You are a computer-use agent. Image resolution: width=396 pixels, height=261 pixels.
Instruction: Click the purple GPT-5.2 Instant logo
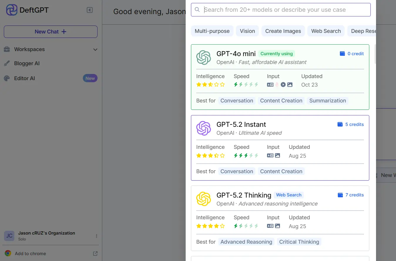click(x=204, y=128)
